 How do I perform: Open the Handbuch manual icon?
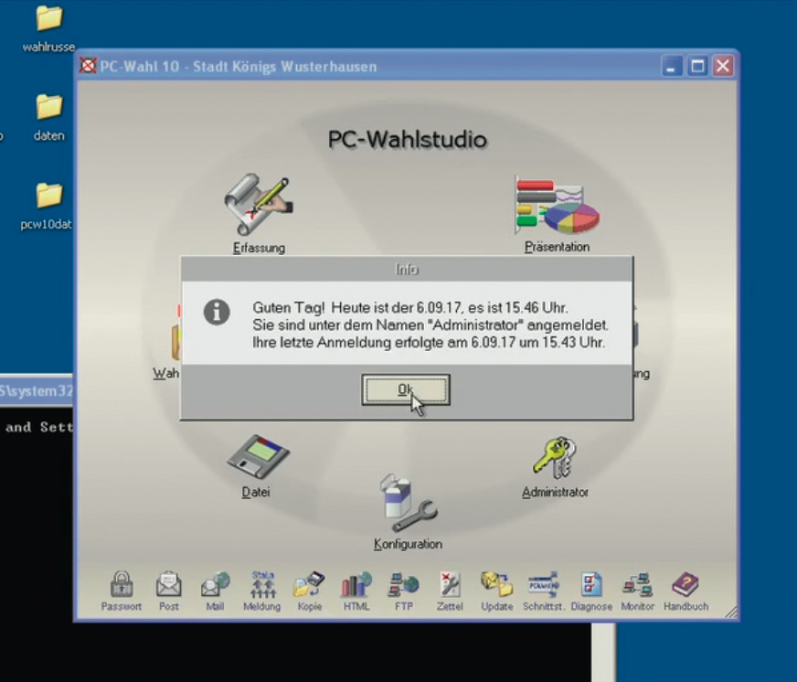685,585
